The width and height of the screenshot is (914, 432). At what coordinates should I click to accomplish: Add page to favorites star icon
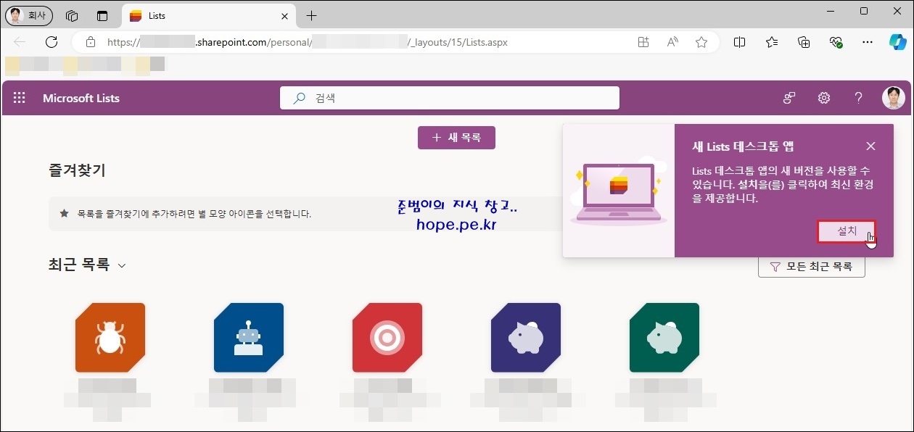coord(701,42)
